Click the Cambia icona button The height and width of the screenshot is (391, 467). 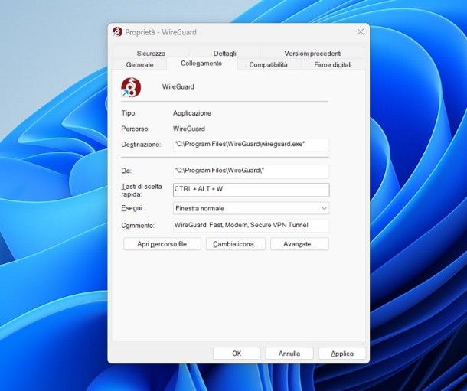coord(235,244)
